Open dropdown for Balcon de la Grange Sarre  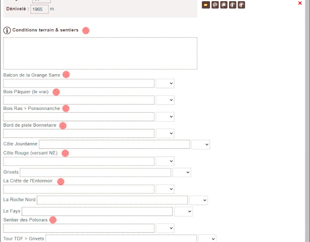165,84
